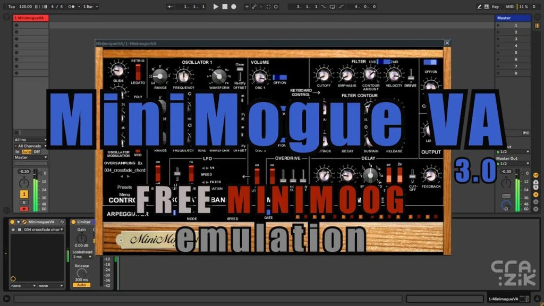Toggle Limiter Release Auto button

point(81,285)
